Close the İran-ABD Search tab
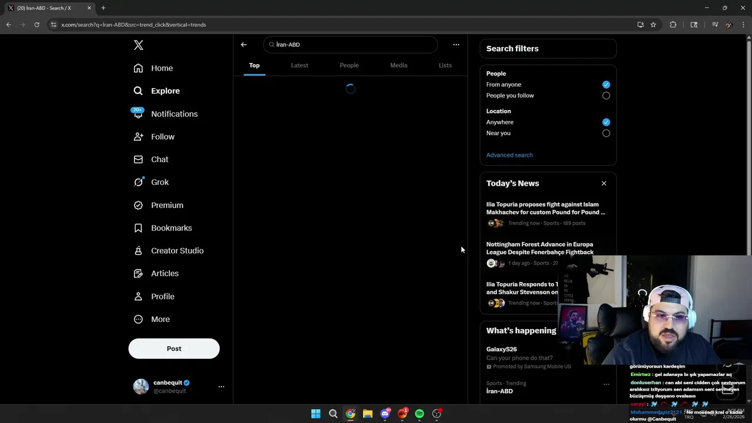752x423 pixels. [x=89, y=8]
